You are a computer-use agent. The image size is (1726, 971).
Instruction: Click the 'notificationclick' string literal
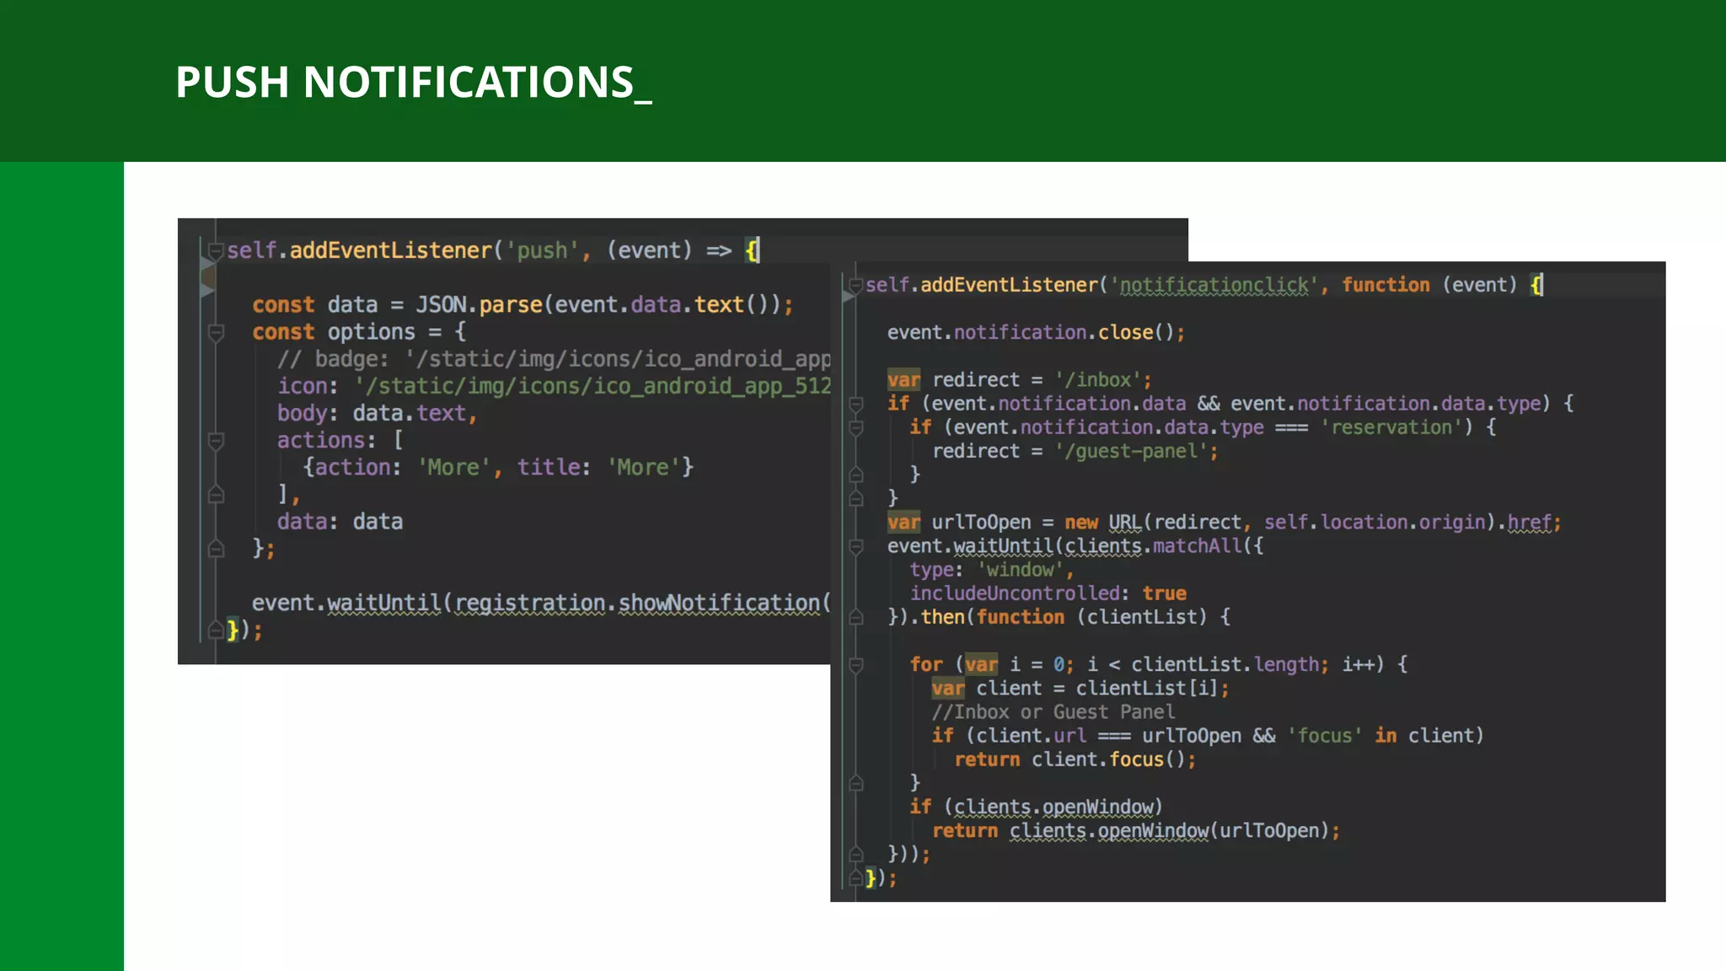(1214, 285)
